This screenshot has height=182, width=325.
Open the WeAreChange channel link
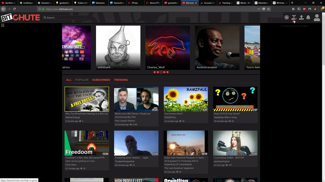click(x=73, y=117)
